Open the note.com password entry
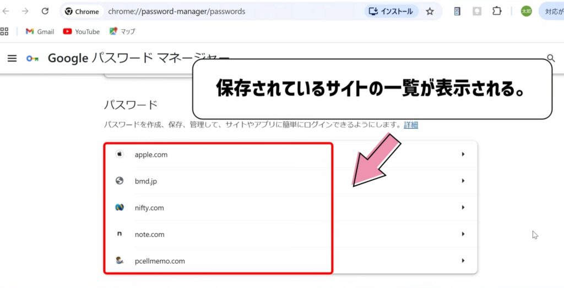This screenshot has width=564, height=288. point(291,234)
